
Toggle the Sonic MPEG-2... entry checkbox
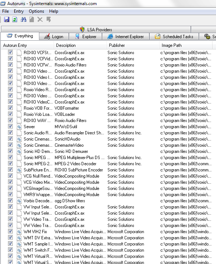[x=10, y=163]
